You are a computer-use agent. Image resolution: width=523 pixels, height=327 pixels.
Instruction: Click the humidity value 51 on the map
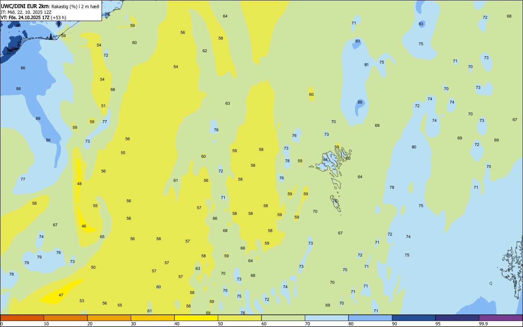click(x=103, y=106)
